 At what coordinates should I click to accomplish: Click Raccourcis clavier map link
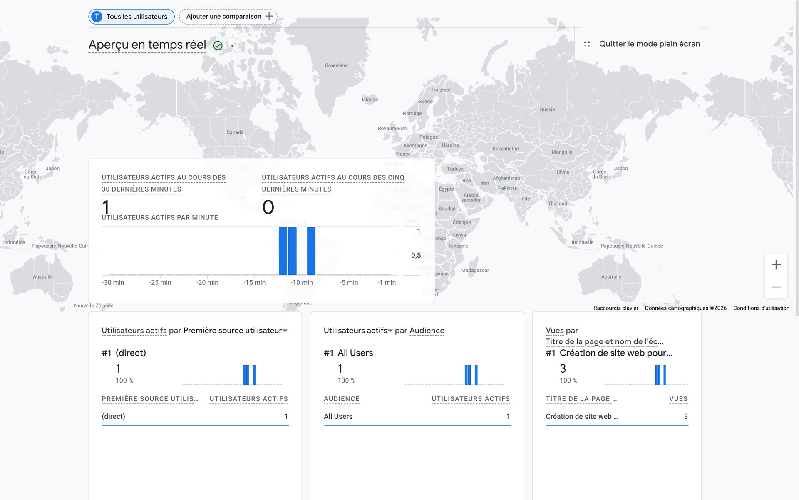[x=615, y=308]
